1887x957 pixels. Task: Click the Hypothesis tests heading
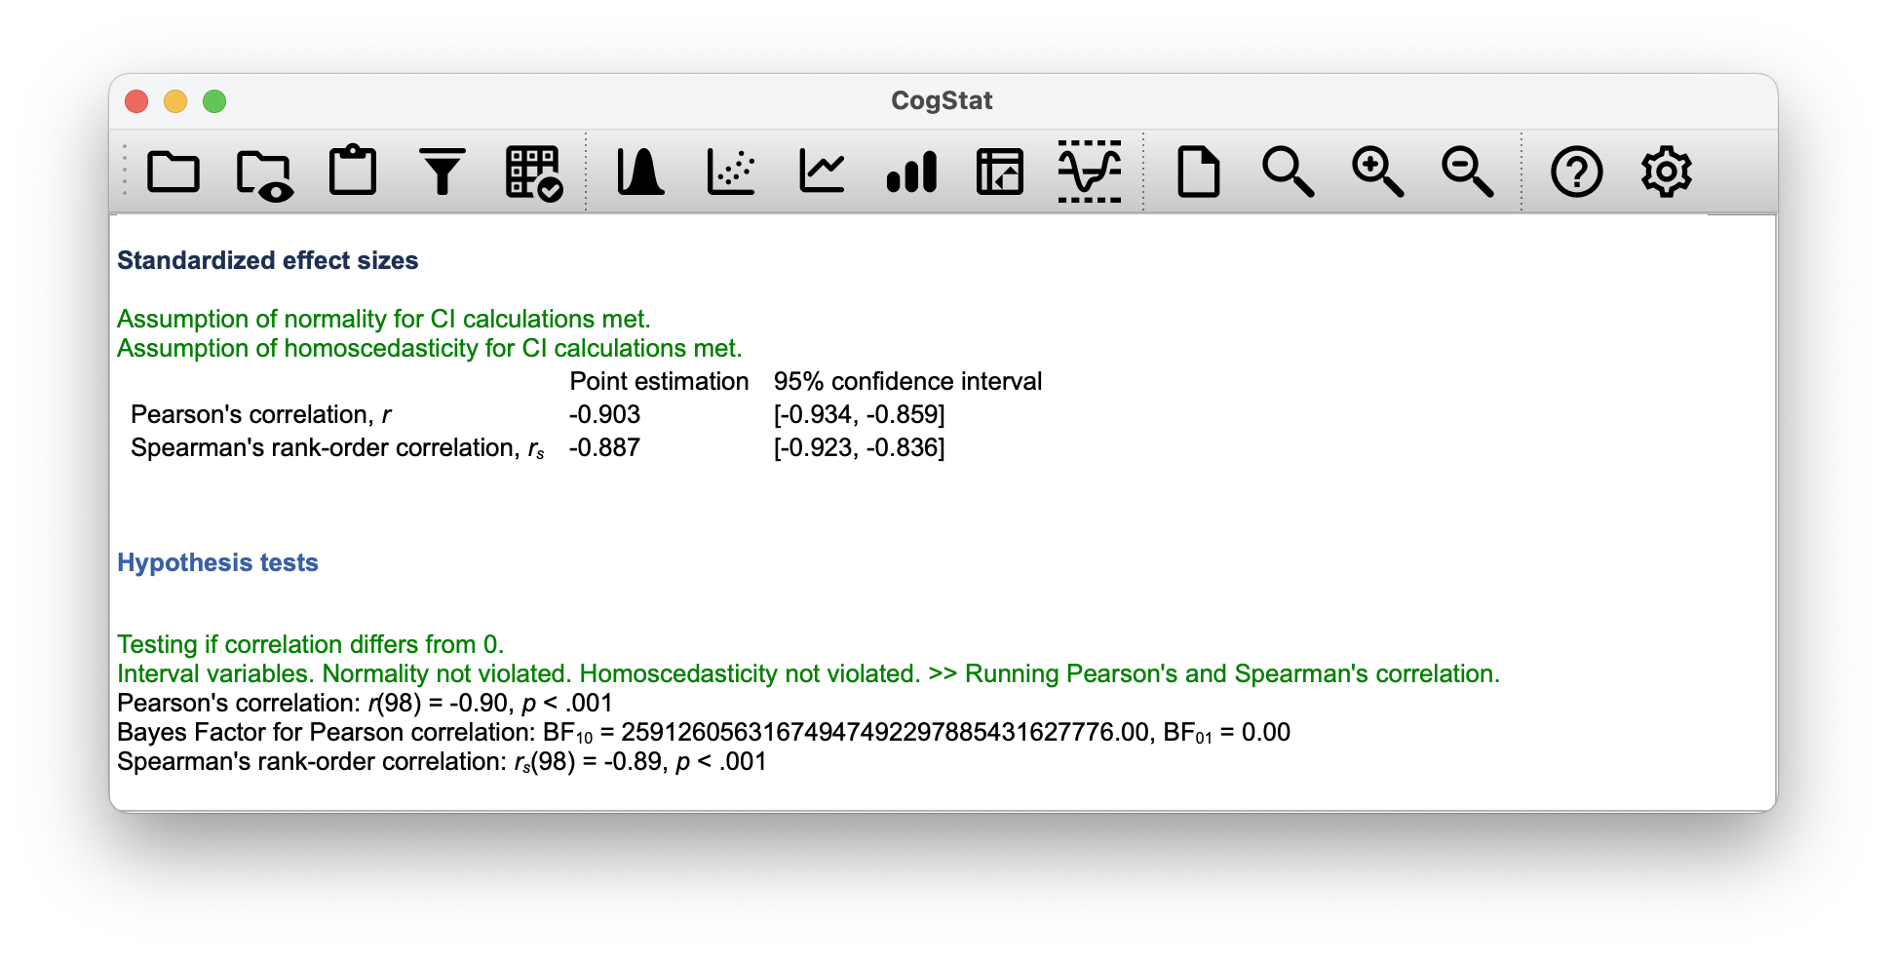click(217, 562)
